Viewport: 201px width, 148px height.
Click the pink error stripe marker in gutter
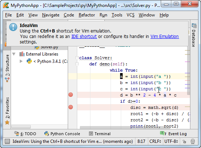point(187,62)
